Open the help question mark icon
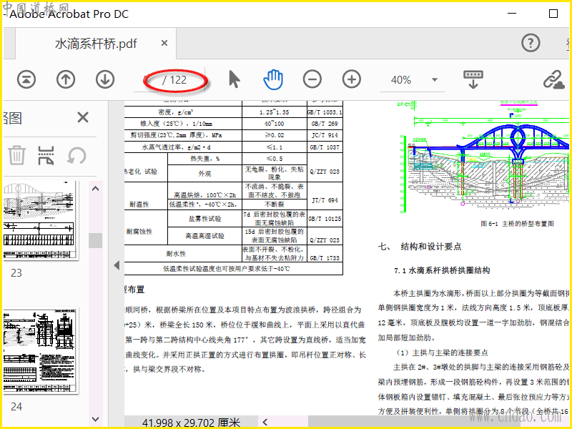The width and height of the screenshot is (572, 429). (531, 43)
